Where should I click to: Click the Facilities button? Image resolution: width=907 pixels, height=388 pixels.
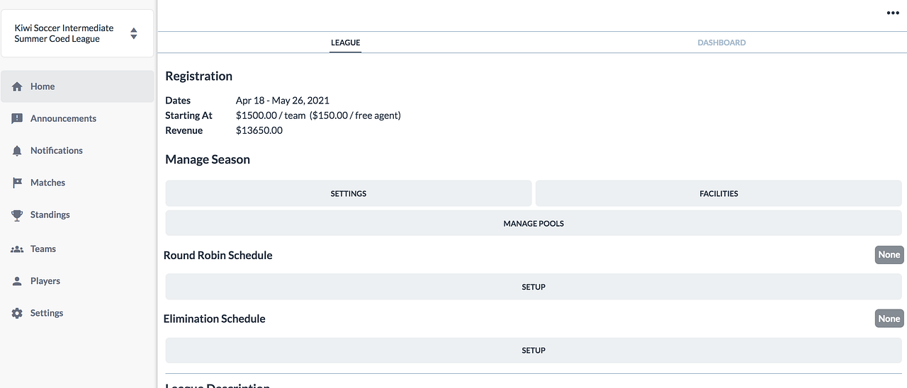click(719, 193)
